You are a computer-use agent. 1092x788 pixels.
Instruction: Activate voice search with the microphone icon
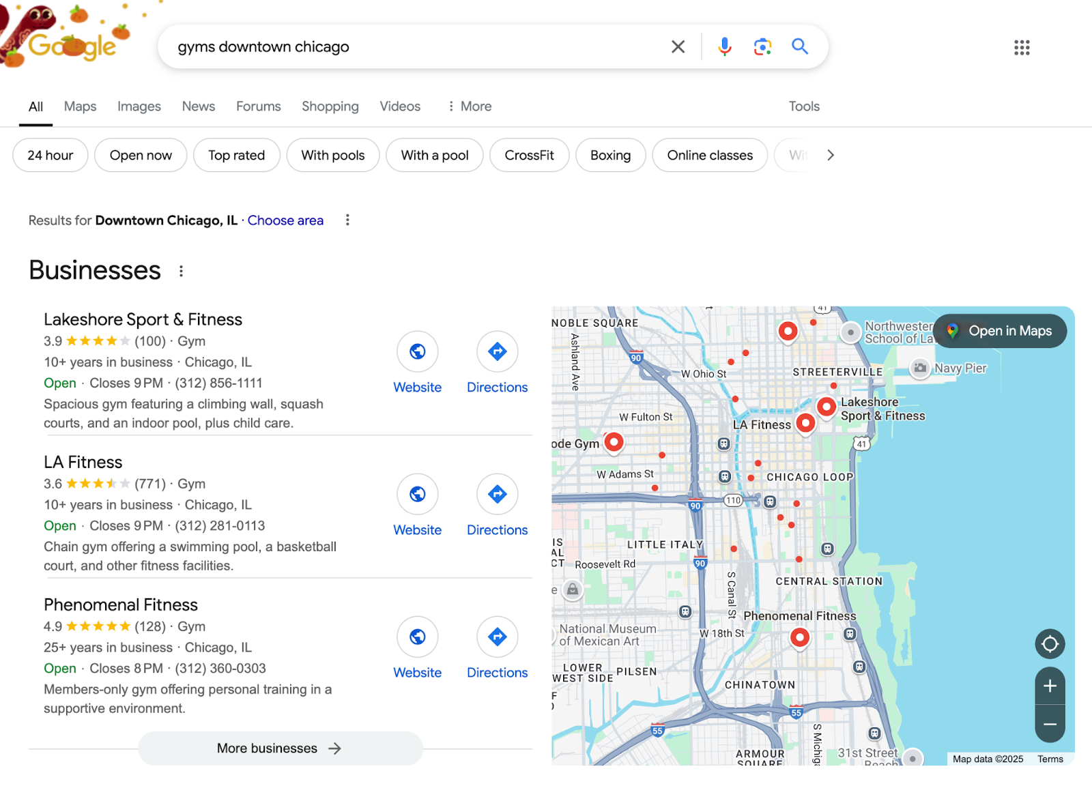pyautogui.click(x=723, y=46)
